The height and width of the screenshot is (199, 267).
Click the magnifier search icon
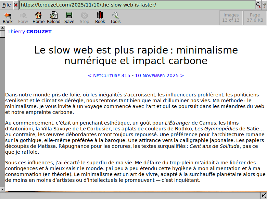[258, 5]
